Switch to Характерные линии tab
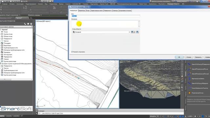The image size is (210, 118). [x=97, y=10]
